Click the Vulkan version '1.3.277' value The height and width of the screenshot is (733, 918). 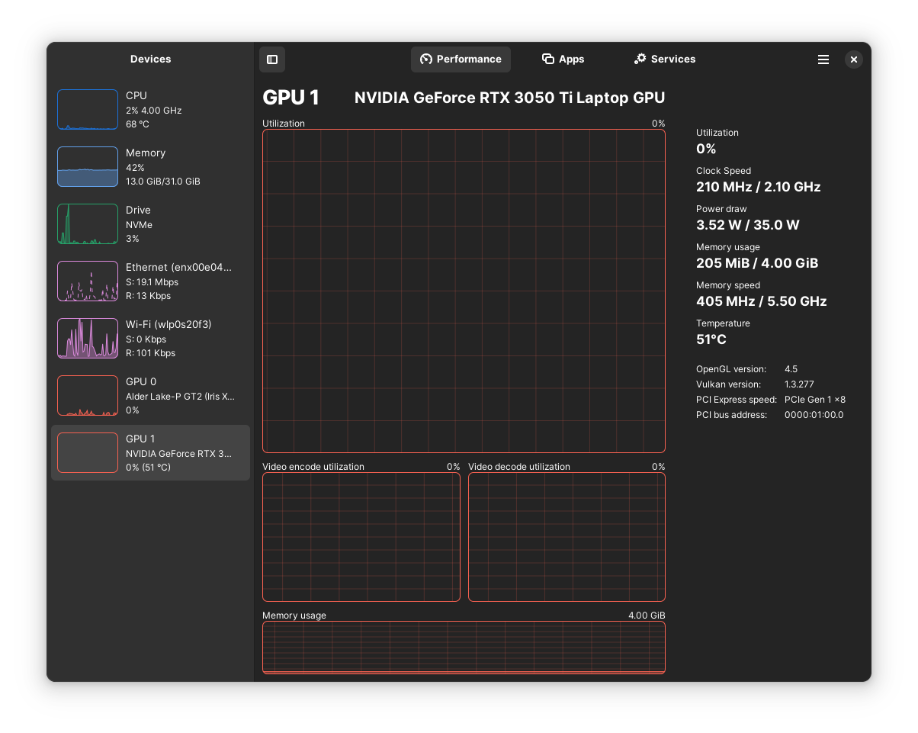coord(800,384)
